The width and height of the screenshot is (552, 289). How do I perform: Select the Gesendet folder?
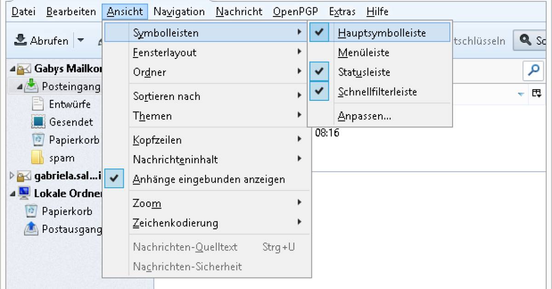tap(71, 122)
